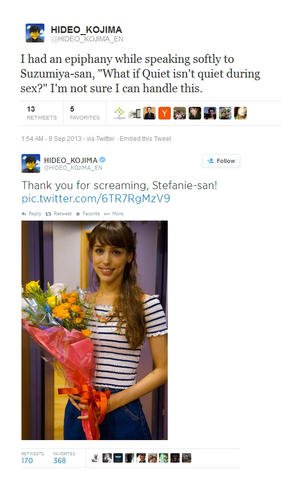Viewport: 290px width, 493px height.
Task: Follow the HIDEO_KOJIMA account
Action: 221,161
